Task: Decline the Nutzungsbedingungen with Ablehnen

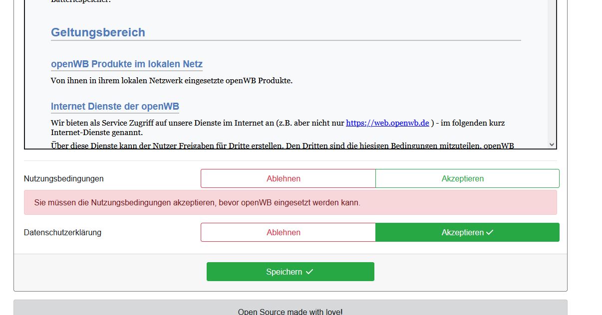Action: tap(288, 178)
